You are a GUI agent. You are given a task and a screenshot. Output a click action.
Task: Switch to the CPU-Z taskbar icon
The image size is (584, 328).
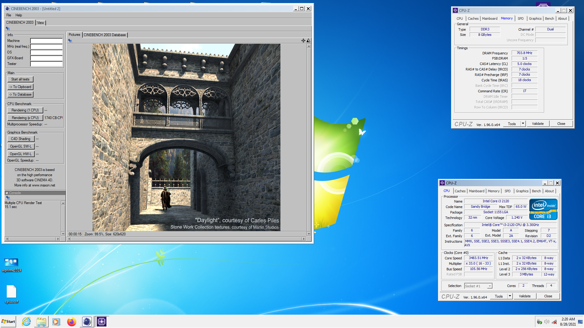click(102, 322)
